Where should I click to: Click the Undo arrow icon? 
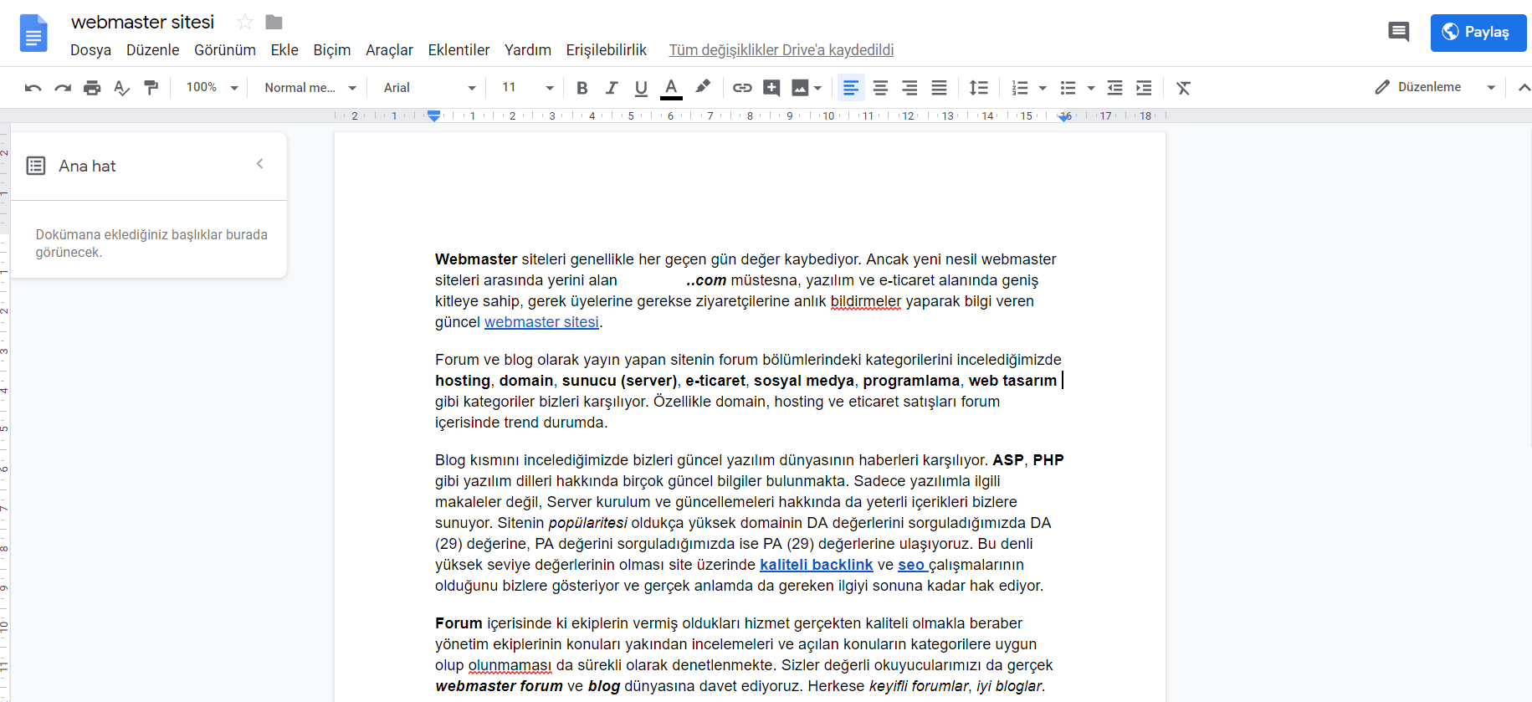pyautogui.click(x=33, y=88)
